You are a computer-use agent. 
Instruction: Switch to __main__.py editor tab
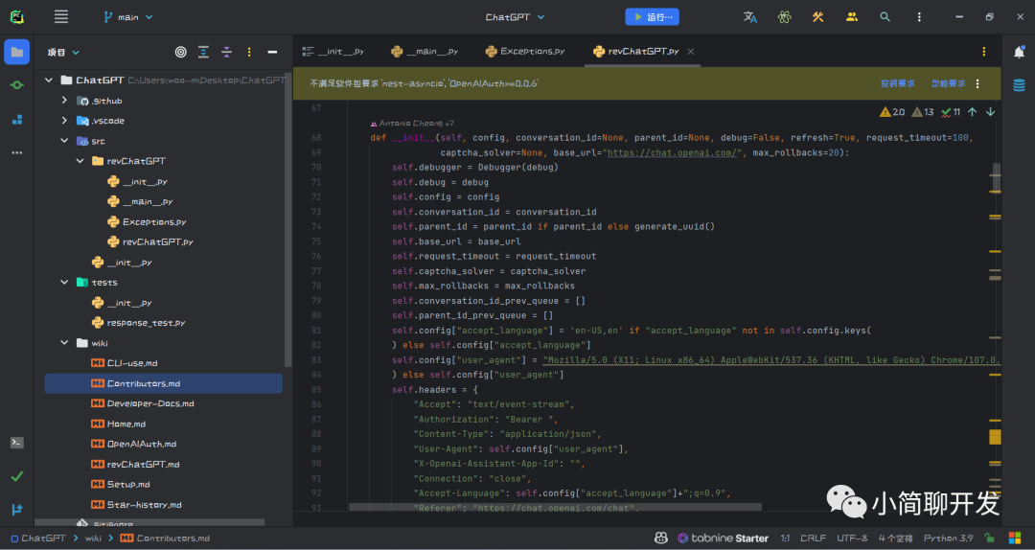[425, 51]
